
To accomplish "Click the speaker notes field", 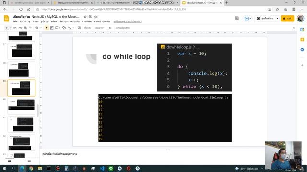I will (x=168, y=154).
